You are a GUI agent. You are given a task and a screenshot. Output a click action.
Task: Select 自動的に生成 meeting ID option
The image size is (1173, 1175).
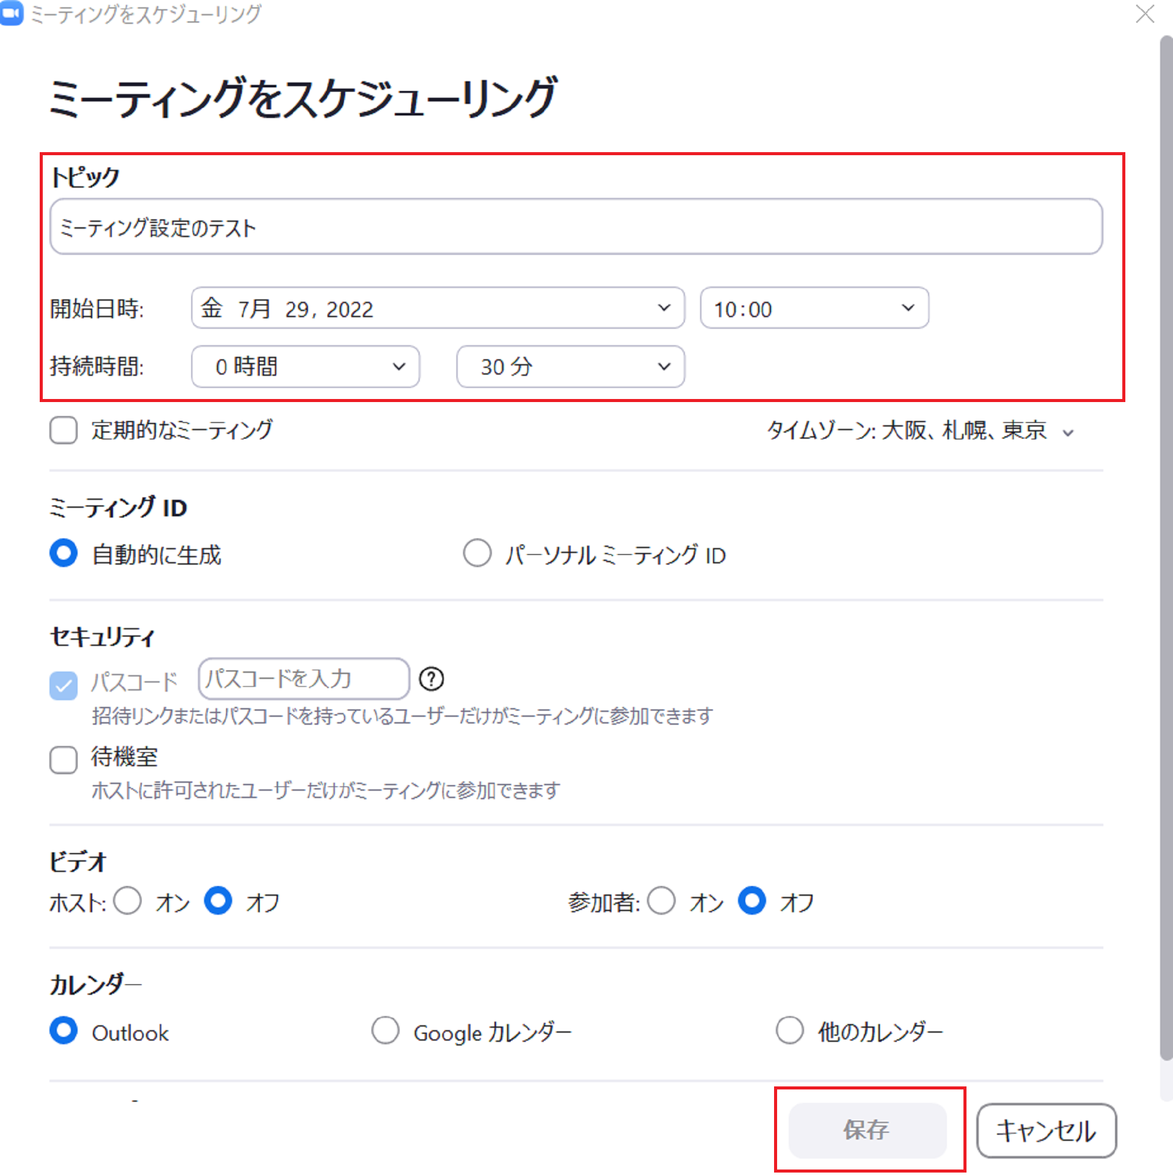pyautogui.click(x=64, y=554)
